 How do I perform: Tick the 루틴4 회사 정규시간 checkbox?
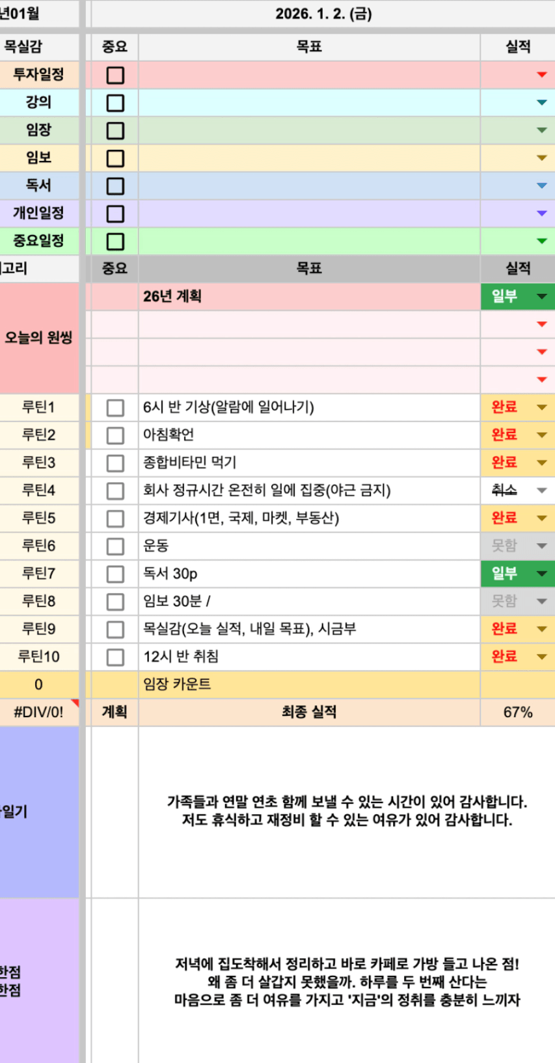(x=115, y=490)
